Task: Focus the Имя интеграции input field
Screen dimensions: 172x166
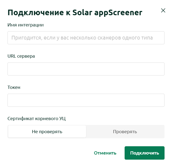Action: 86,38
